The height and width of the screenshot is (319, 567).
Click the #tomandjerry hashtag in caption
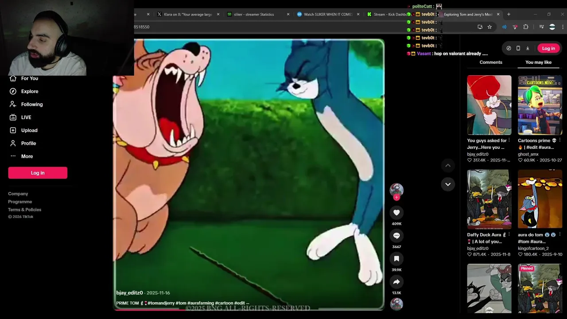click(x=161, y=303)
